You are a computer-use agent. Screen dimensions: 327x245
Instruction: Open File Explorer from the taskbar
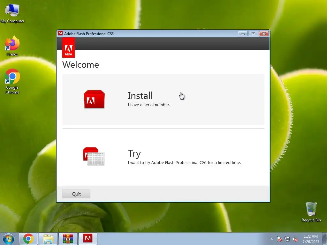48,239
